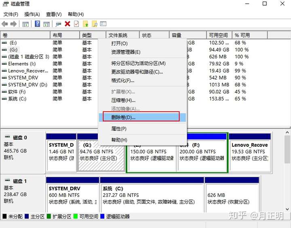
Task: Select the SYSTEM_D 1.46 GB partition block
Action: (61, 153)
